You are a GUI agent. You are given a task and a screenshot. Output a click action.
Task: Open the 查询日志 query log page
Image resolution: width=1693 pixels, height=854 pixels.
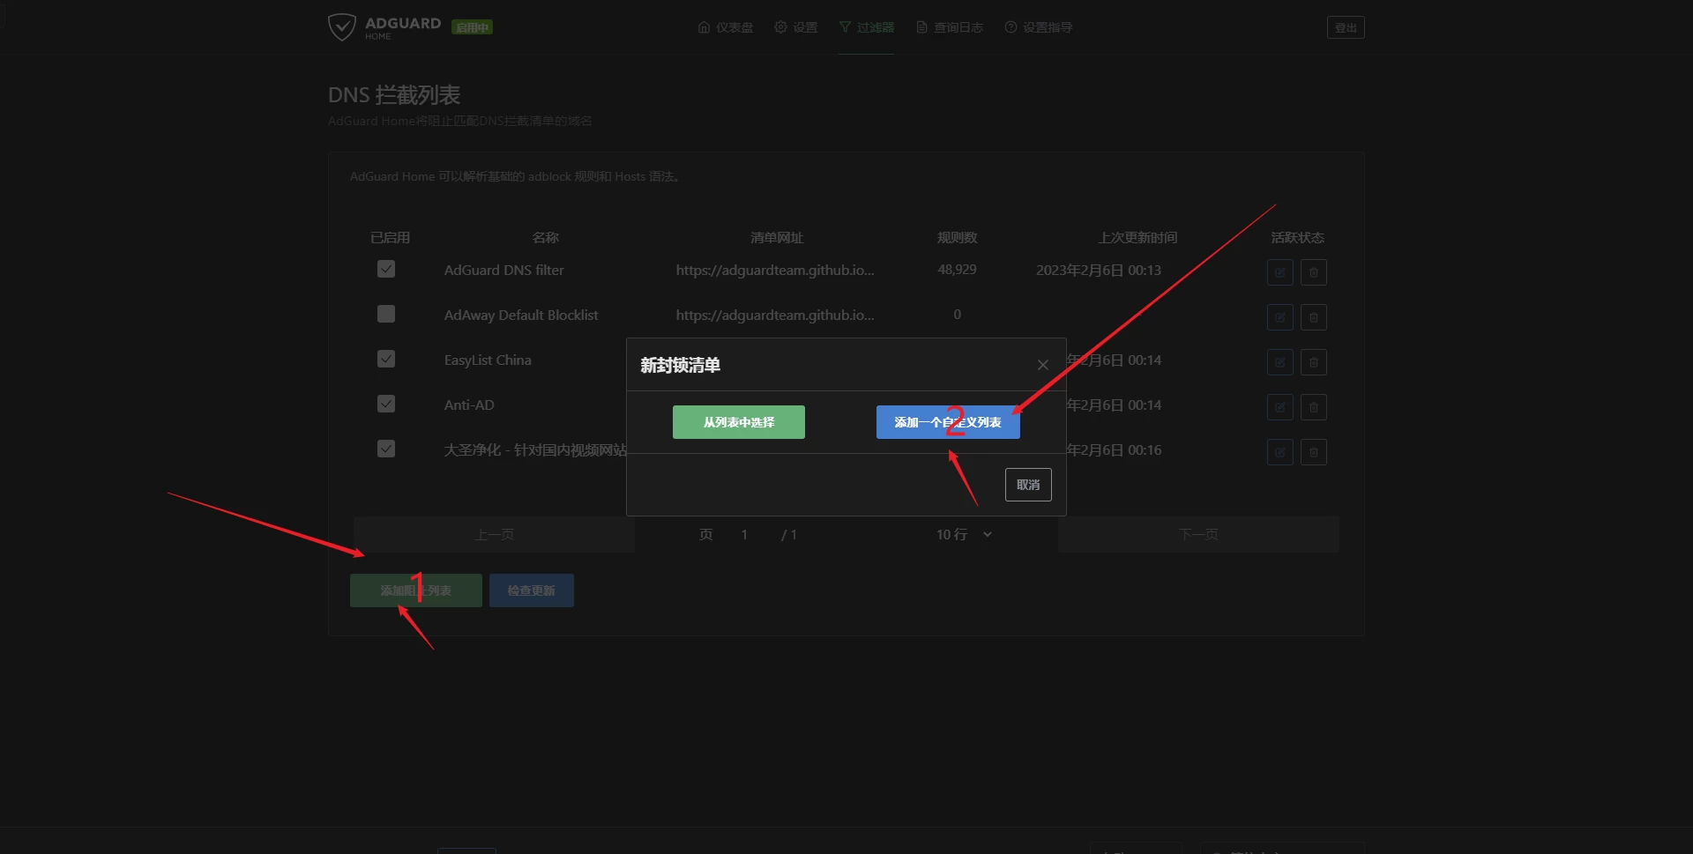coord(950,27)
